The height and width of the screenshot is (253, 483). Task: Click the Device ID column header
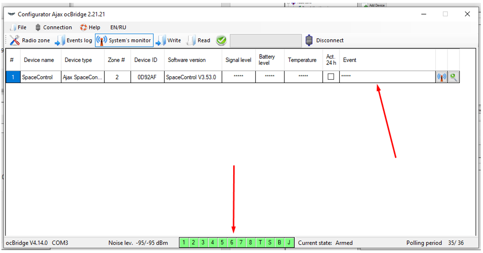(147, 60)
